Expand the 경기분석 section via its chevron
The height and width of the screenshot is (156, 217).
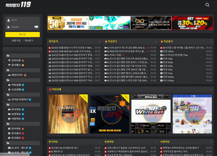coord(100,42)
